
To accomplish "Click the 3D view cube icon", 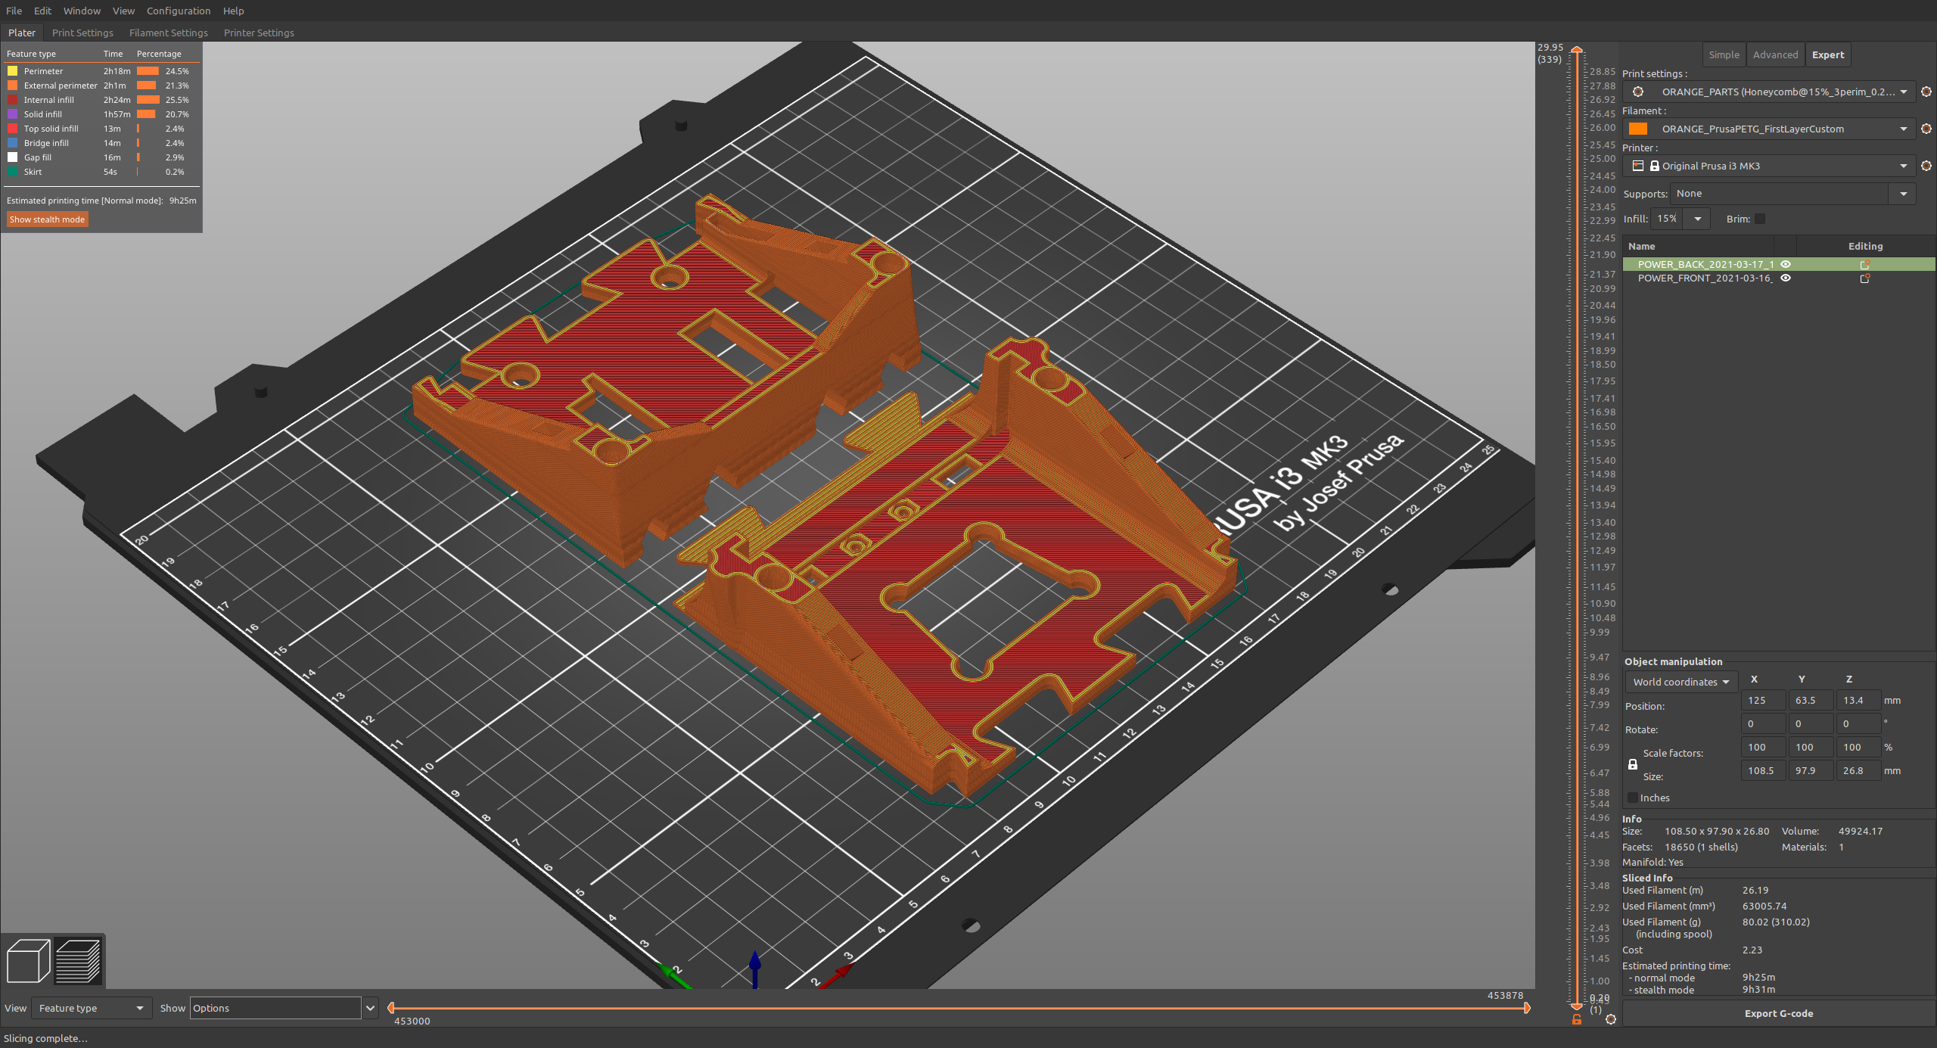I will tap(29, 962).
